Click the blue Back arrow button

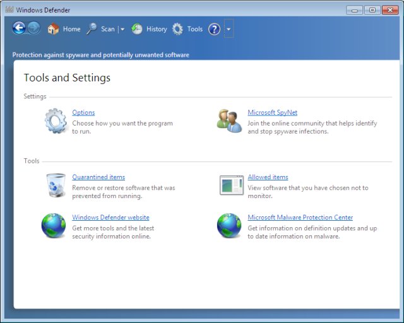(18, 28)
